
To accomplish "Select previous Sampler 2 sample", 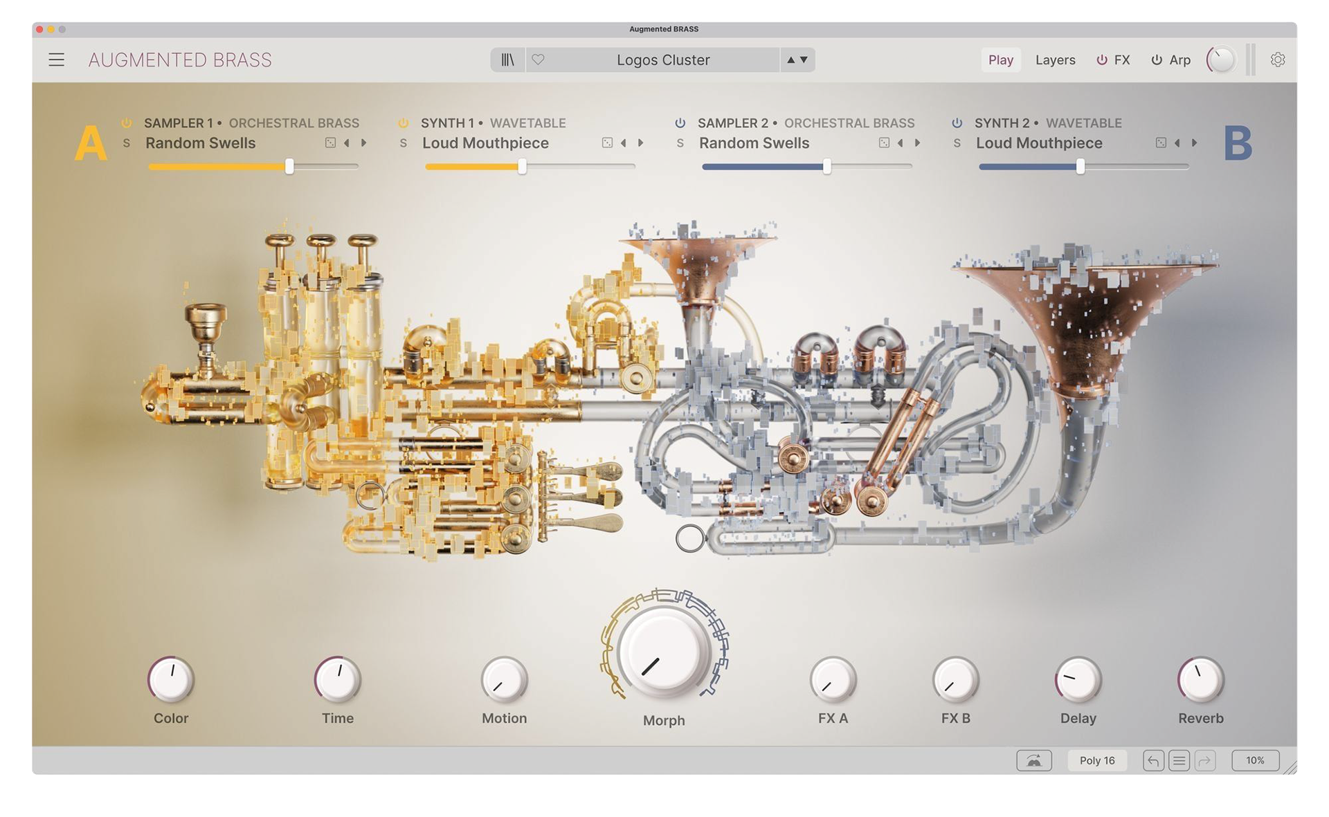I will [x=901, y=143].
